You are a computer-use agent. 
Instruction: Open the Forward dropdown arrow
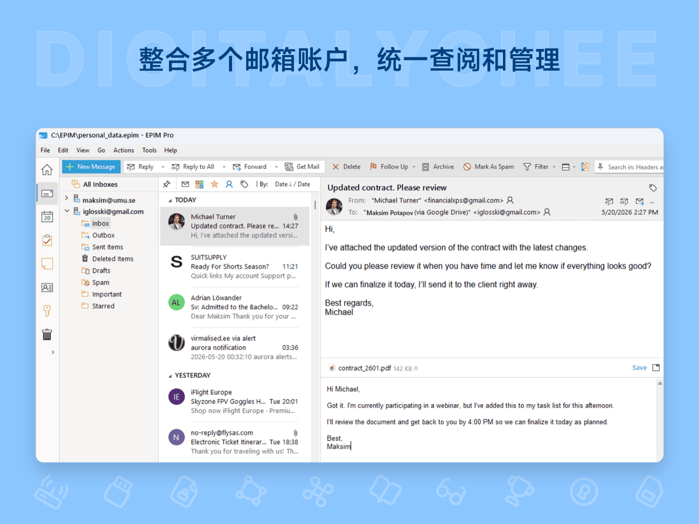276,167
